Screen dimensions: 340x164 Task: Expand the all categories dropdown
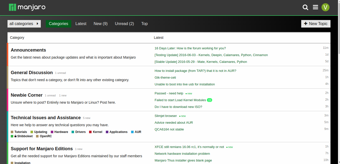click(24, 24)
